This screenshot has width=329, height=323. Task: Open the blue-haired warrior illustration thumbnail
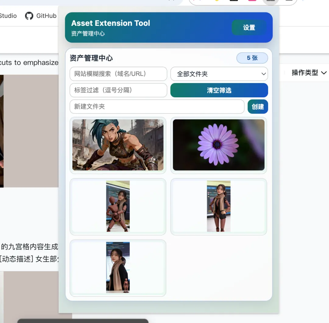pyautogui.click(x=118, y=145)
